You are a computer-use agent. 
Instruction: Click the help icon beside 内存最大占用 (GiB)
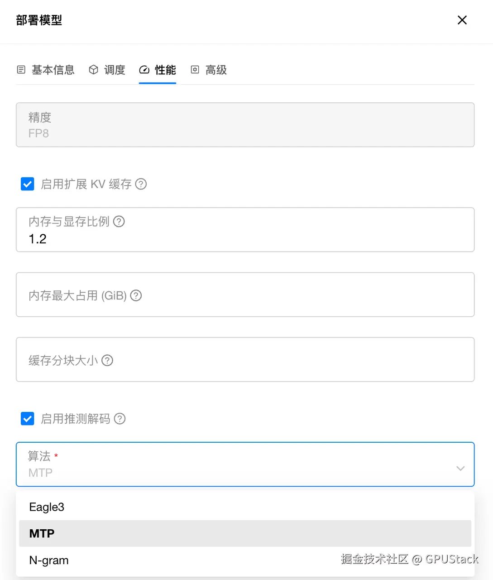click(x=136, y=295)
